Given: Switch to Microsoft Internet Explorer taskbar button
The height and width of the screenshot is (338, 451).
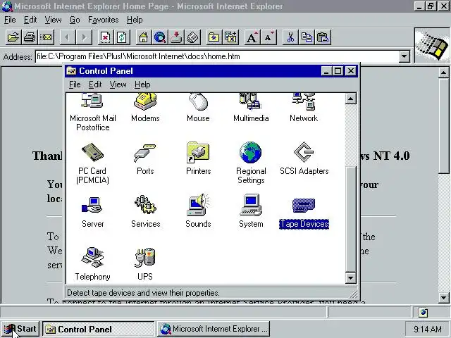Looking at the screenshot, I should click(x=214, y=329).
